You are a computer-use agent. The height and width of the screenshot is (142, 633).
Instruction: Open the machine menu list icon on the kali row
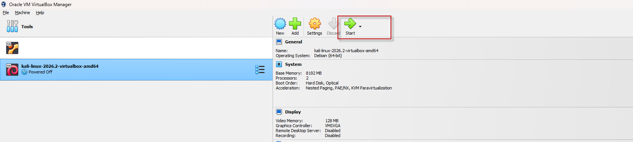[x=260, y=69]
